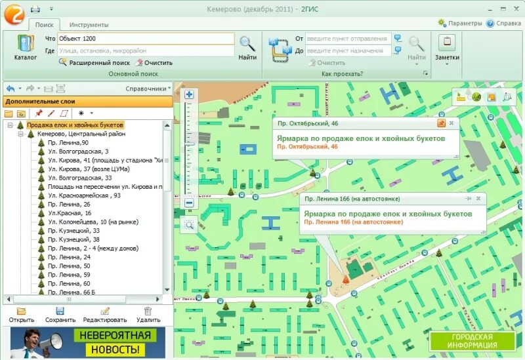The image size is (525, 360).
Task: Click the Где location field
Action: (146, 51)
